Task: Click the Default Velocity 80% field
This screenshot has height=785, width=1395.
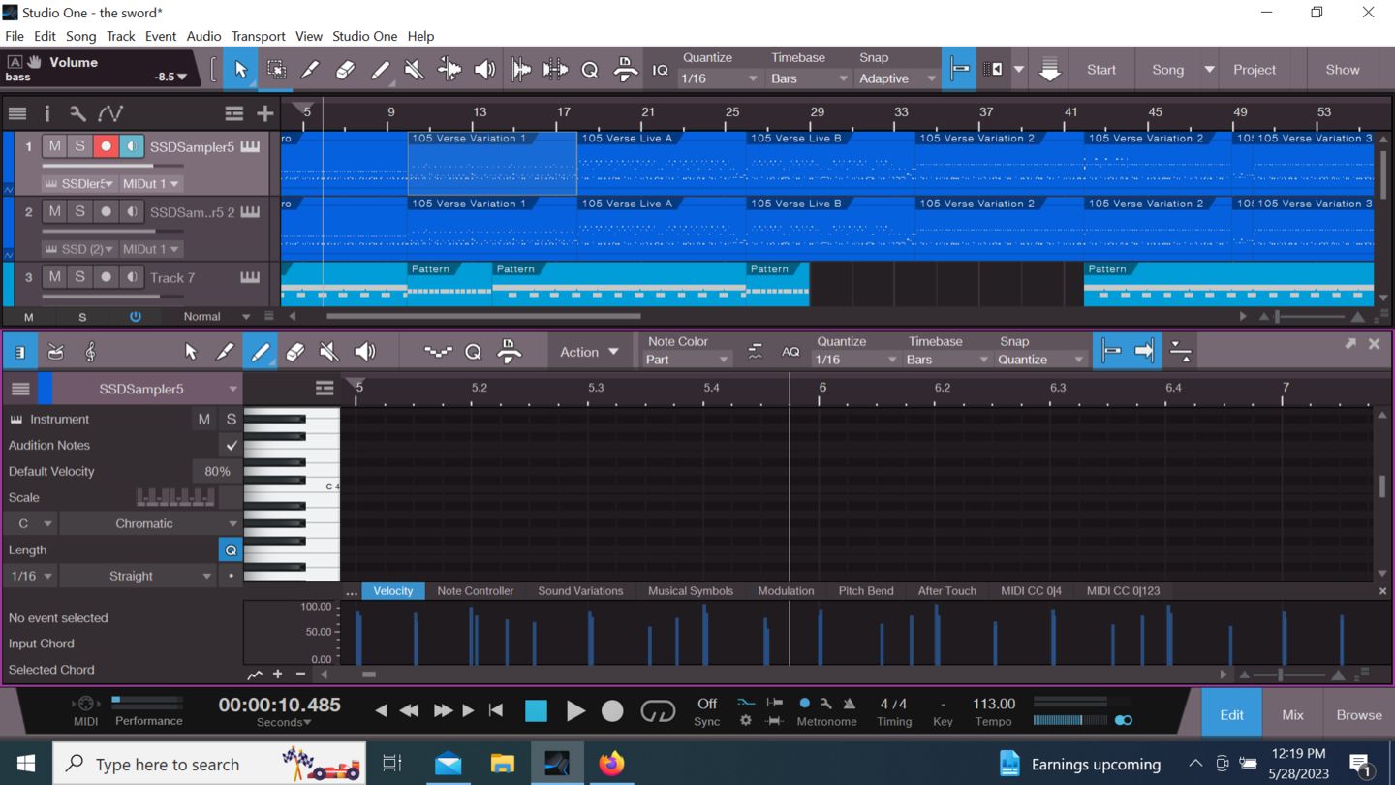Action: coord(217,472)
